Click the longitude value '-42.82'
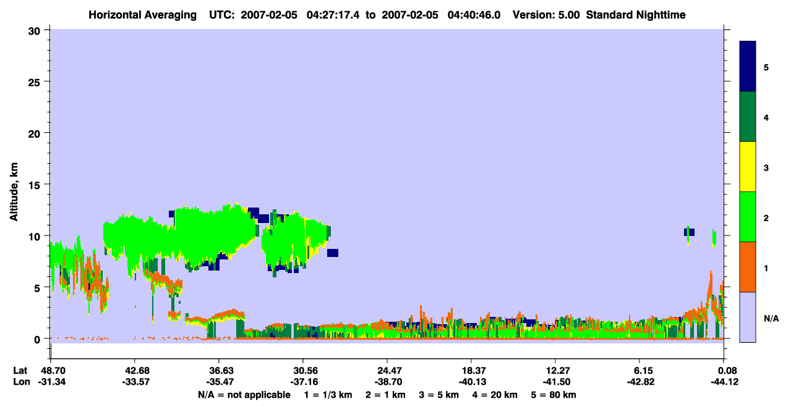Image resolution: width=804 pixels, height=412 pixels. 641,382
